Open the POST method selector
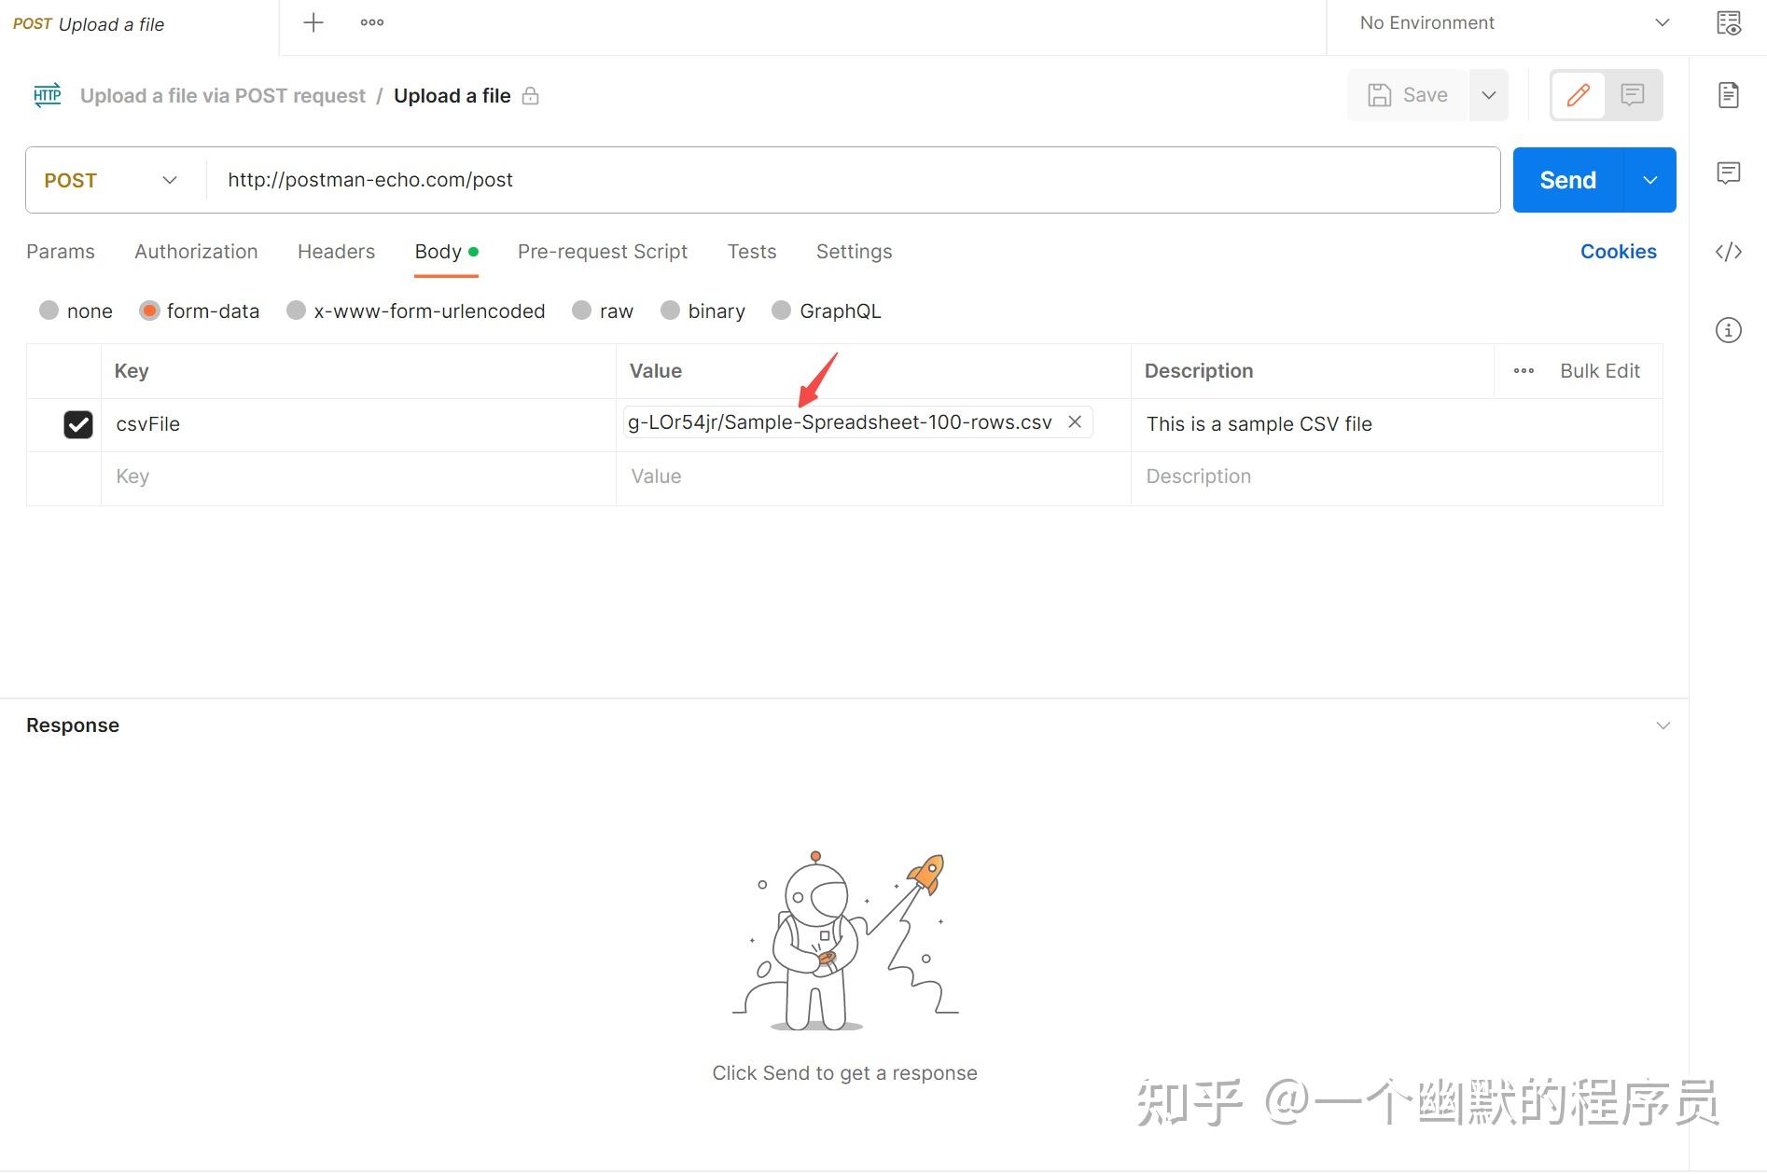The width and height of the screenshot is (1767, 1174). [x=109, y=179]
